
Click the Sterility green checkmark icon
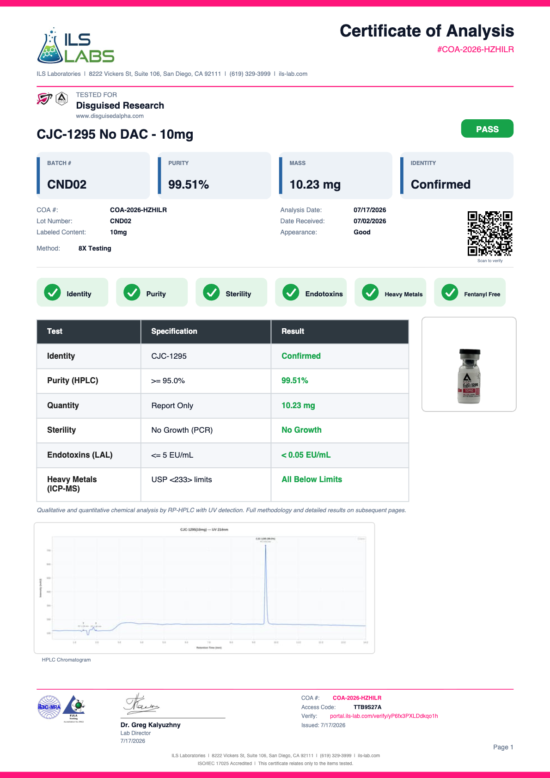pyautogui.click(x=211, y=292)
